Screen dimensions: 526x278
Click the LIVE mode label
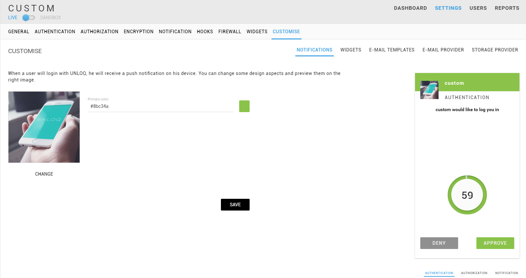(13, 18)
